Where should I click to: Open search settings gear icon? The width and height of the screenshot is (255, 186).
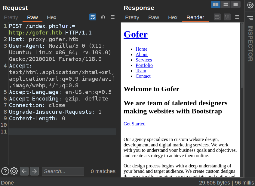click(14, 171)
